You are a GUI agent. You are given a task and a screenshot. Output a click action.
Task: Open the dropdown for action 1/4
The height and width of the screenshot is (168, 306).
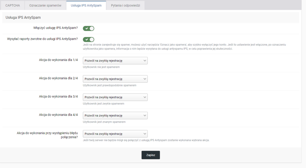pyautogui.click(x=115, y=61)
